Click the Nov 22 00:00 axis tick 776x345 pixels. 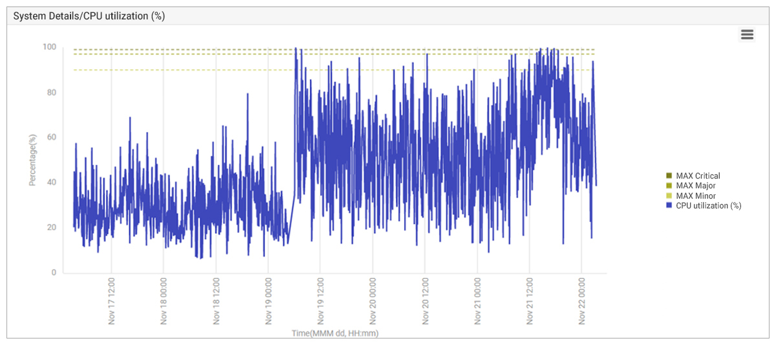pyautogui.click(x=581, y=302)
